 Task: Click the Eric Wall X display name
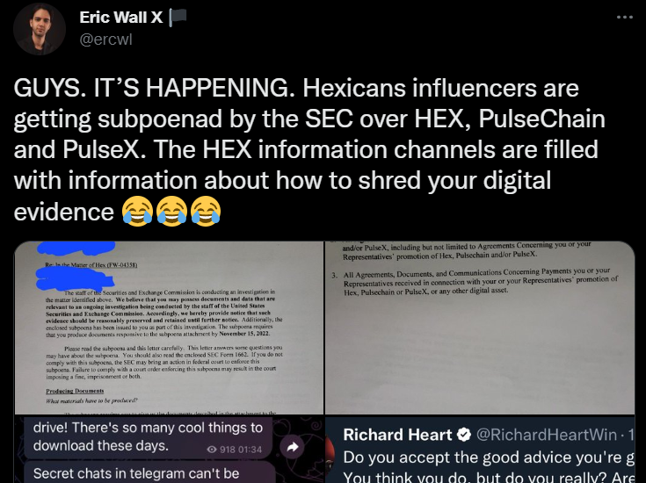click(121, 18)
